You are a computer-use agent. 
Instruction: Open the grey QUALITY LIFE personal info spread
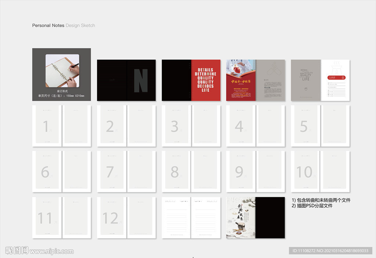pos(320,80)
